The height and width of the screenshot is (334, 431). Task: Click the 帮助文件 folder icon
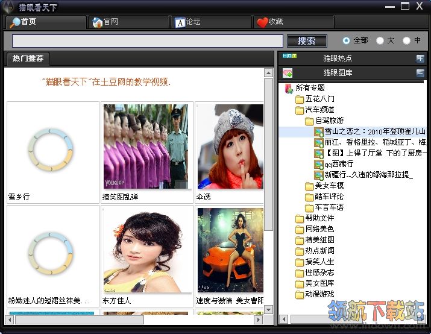pyautogui.click(x=300, y=219)
